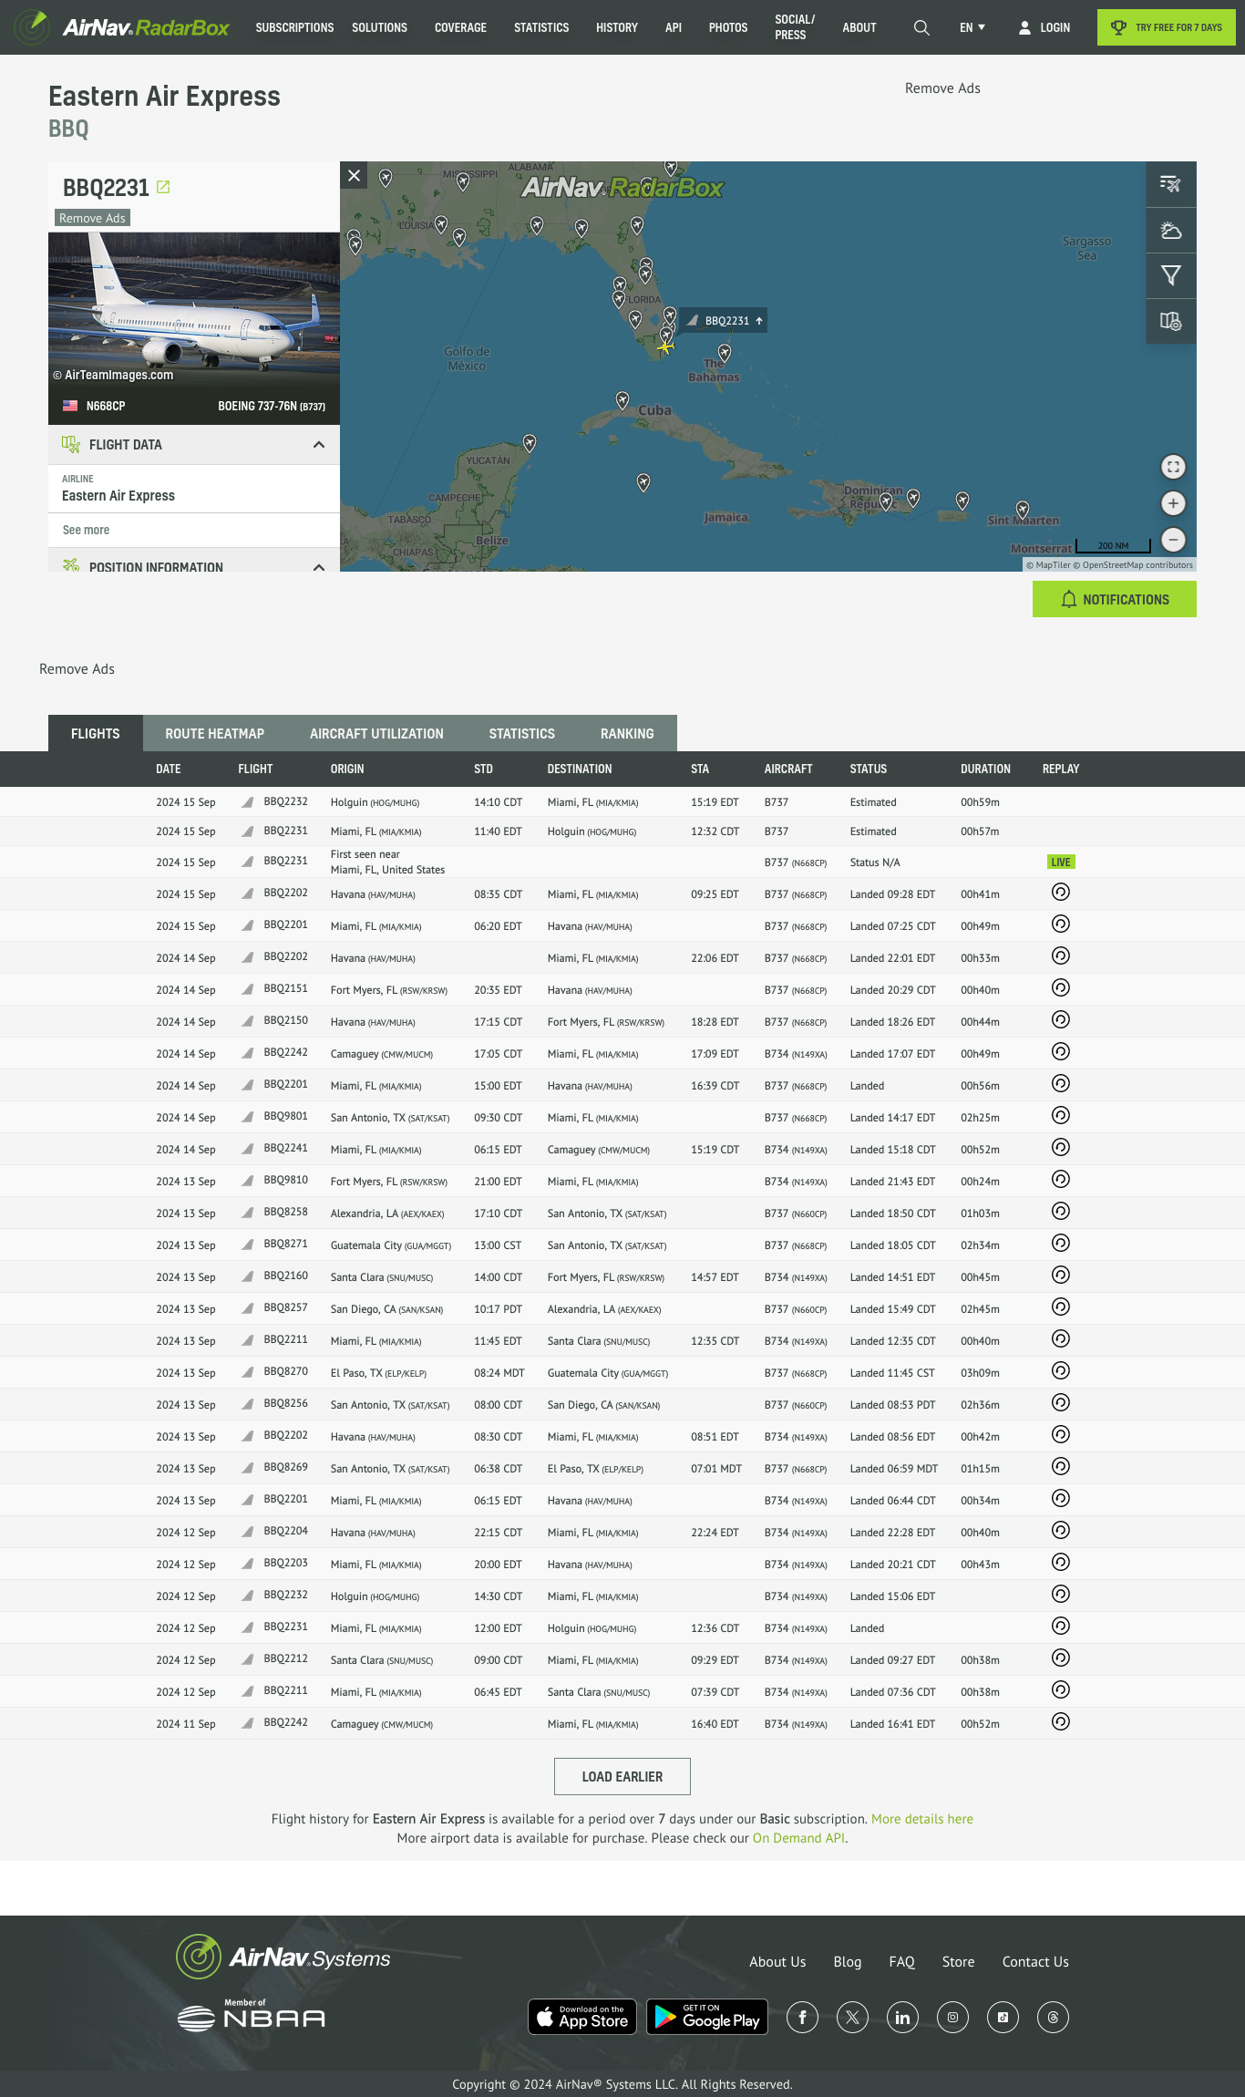Open BBQ2232 flight link on 15 Sep
Screen dimensions: 1245x2097
pyautogui.click(x=286, y=801)
